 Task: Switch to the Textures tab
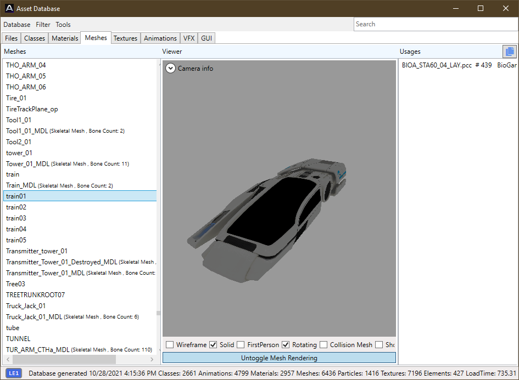point(125,38)
